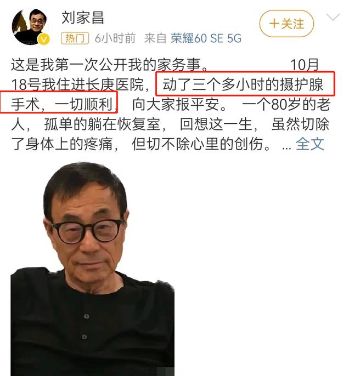Click the 来自 source label
This screenshot has width=349, height=376.
click(x=155, y=38)
